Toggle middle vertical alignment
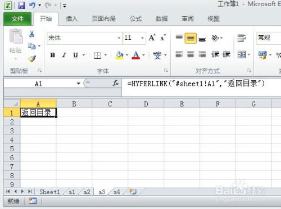The width and height of the screenshot is (281, 209). [x=191, y=38]
